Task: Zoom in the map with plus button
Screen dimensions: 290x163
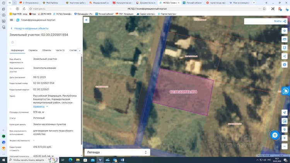Action: pos(285,138)
